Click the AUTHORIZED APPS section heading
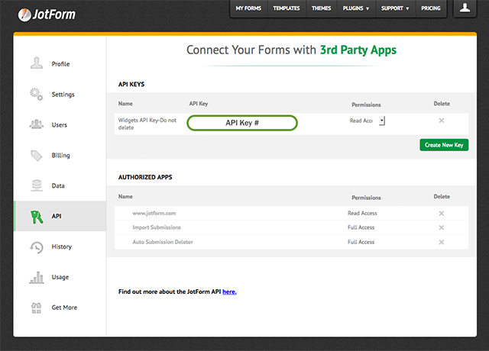Screen dimensions: 489x351 pos(145,177)
